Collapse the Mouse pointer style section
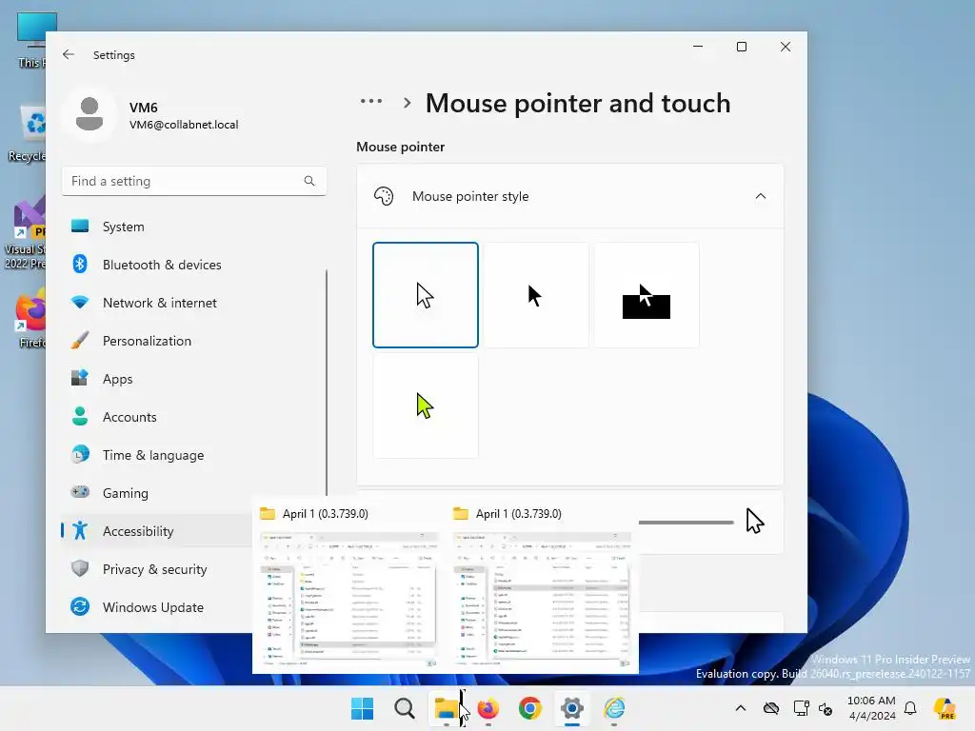 pyautogui.click(x=760, y=196)
